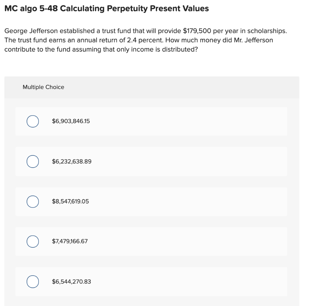Click the answer text $7,479,166.67

coord(69,241)
